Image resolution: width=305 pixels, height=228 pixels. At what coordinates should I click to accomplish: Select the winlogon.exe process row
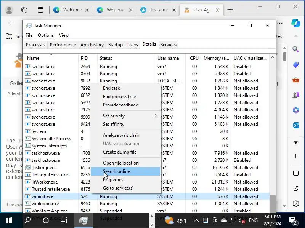(146, 204)
